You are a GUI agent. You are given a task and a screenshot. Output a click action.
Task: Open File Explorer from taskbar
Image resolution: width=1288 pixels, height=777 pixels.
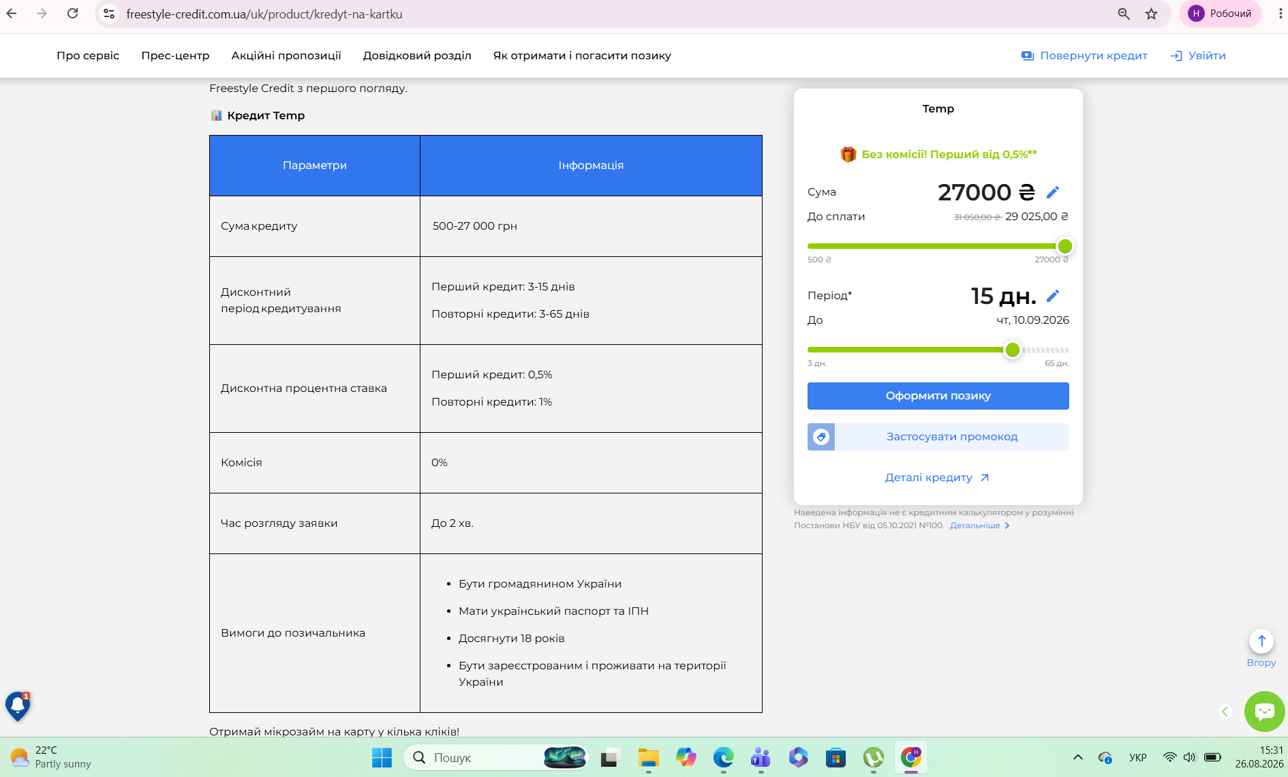click(648, 757)
